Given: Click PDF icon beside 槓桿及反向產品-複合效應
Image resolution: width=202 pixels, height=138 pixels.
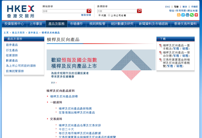Looking at the screenshot, I should pos(160,53).
